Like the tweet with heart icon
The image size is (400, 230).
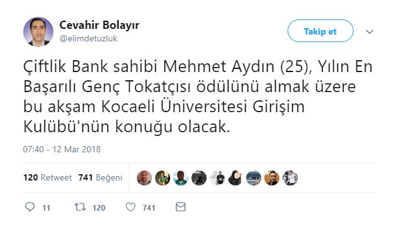click(x=131, y=207)
